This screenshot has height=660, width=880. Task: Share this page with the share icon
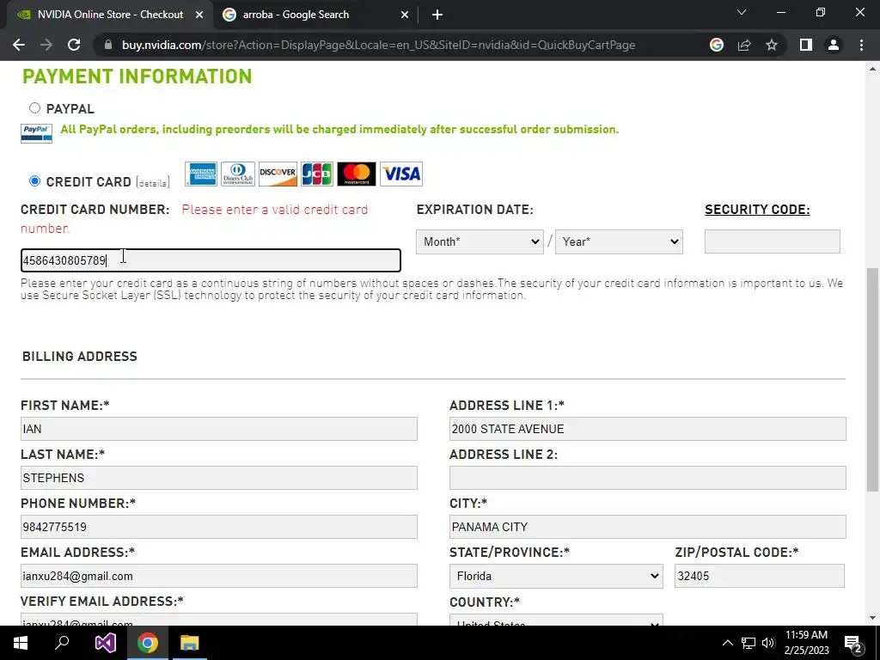point(744,45)
